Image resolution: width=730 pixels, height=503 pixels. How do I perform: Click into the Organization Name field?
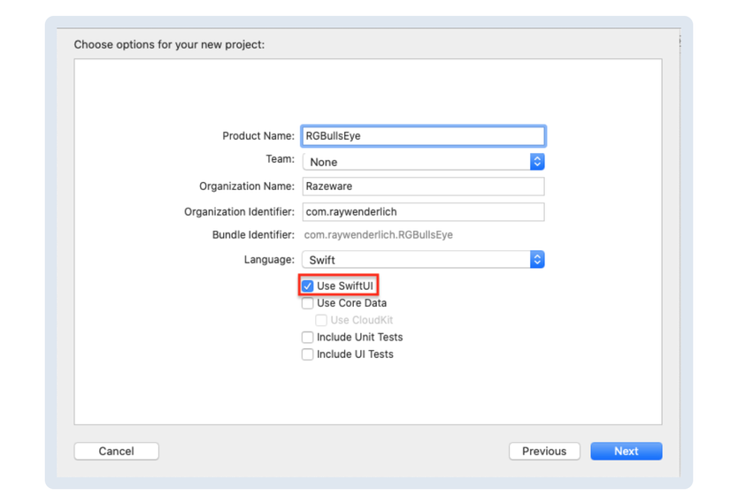pyautogui.click(x=422, y=187)
